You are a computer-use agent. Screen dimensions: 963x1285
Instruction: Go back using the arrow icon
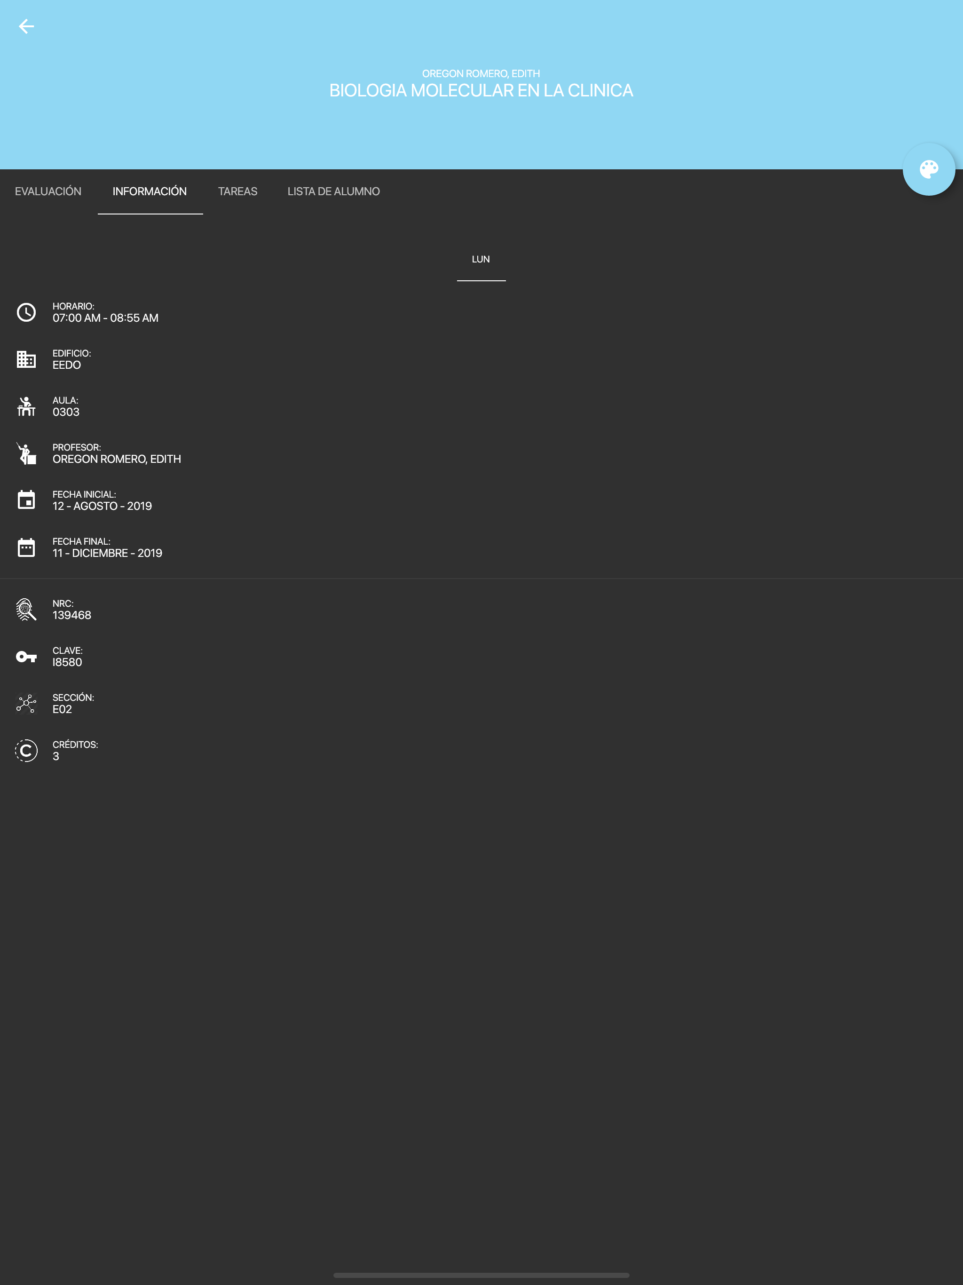coord(26,26)
